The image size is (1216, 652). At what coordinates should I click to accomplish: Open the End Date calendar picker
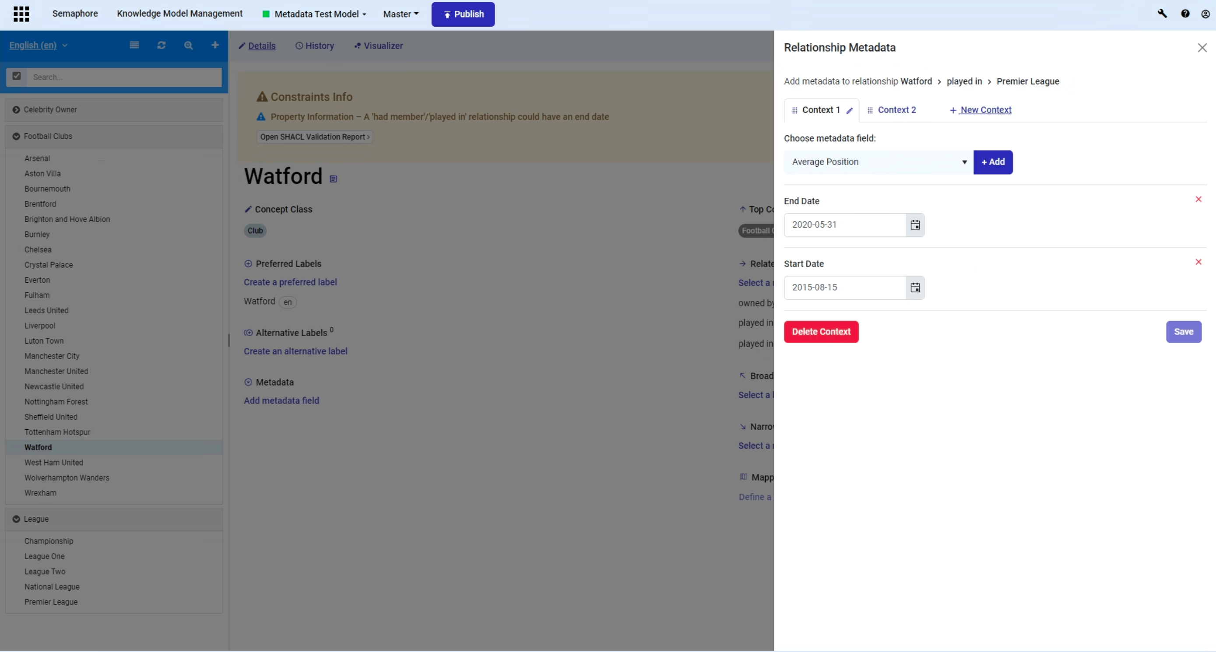point(915,225)
